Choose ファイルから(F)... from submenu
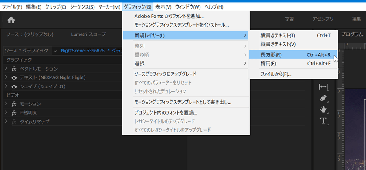The image size is (366, 170). 293,74
